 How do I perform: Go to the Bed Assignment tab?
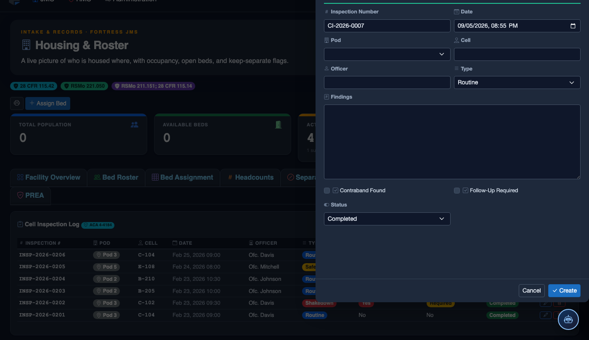[182, 178]
